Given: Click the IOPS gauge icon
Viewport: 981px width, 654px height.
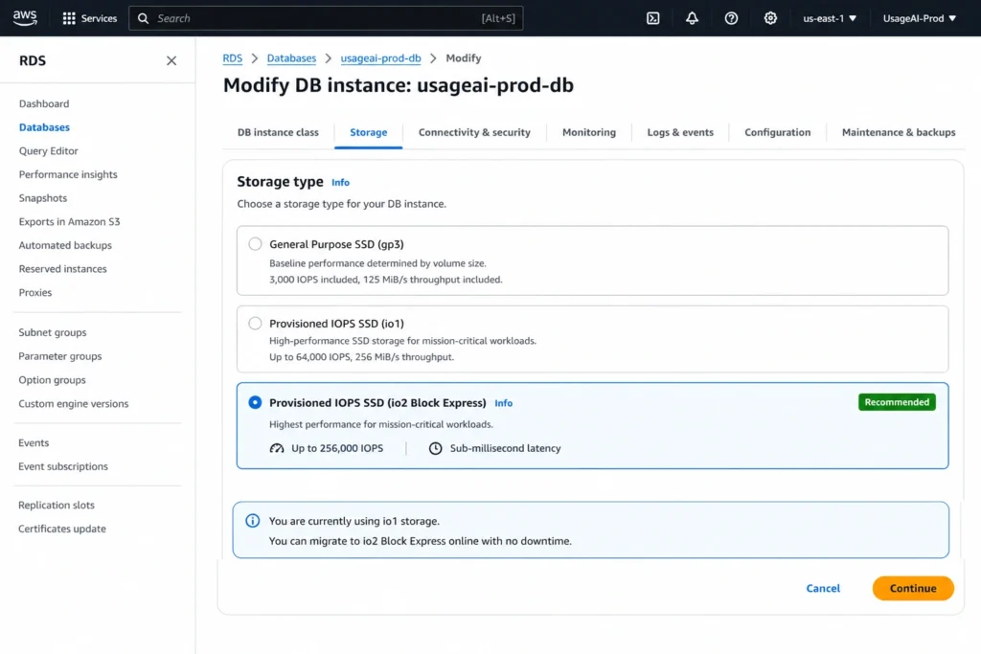Looking at the screenshot, I should pos(277,448).
